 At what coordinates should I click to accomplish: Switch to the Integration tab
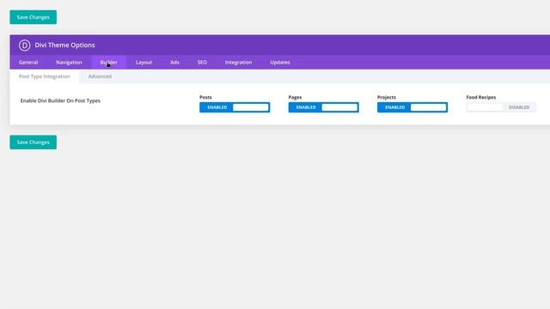(239, 63)
